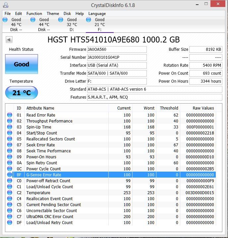Open the Function menu

(x=34, y=14)
